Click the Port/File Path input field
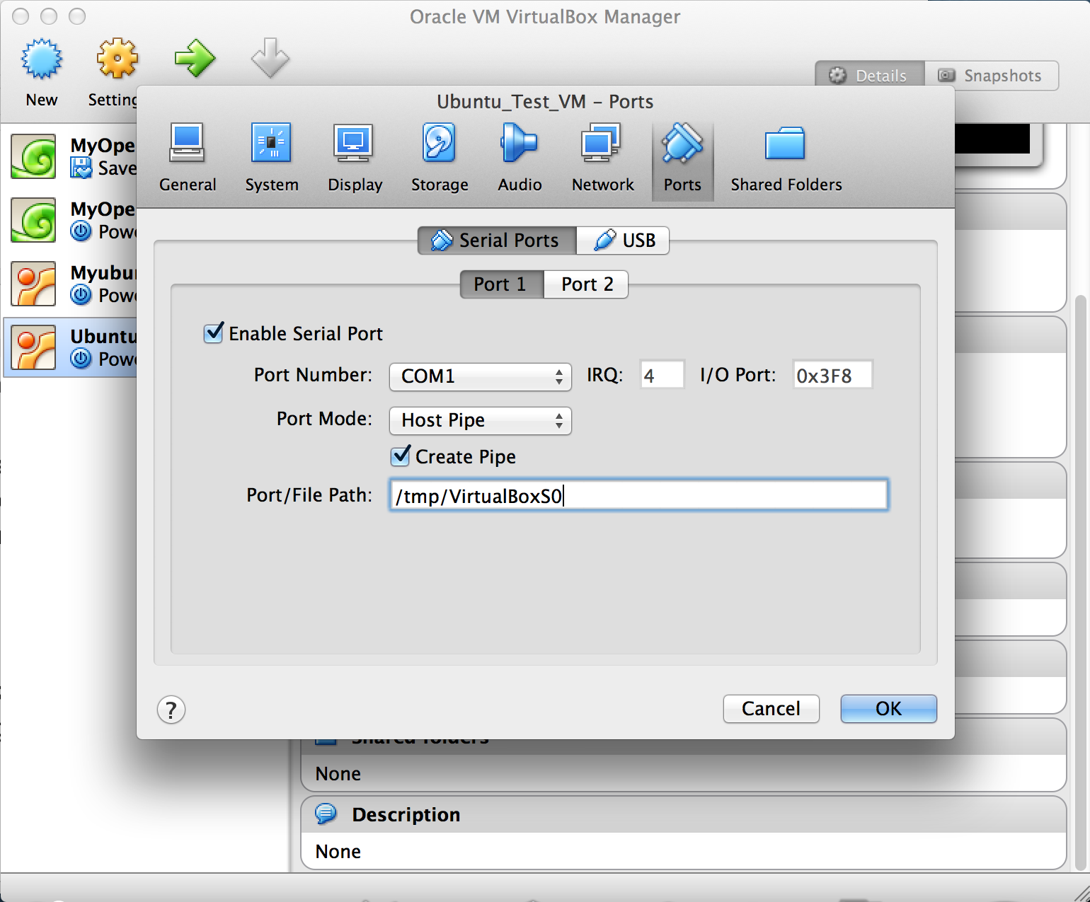1090x902 pixels. click(638, 495)
